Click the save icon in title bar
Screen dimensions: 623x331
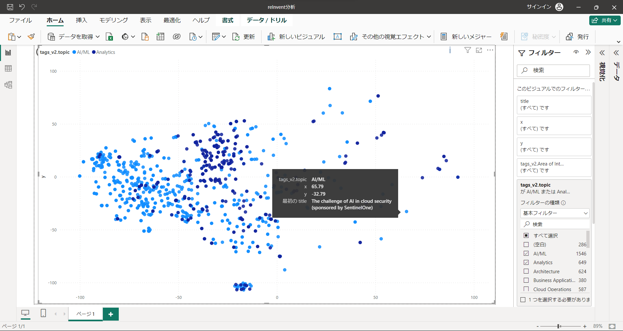[x=10, y=7]
